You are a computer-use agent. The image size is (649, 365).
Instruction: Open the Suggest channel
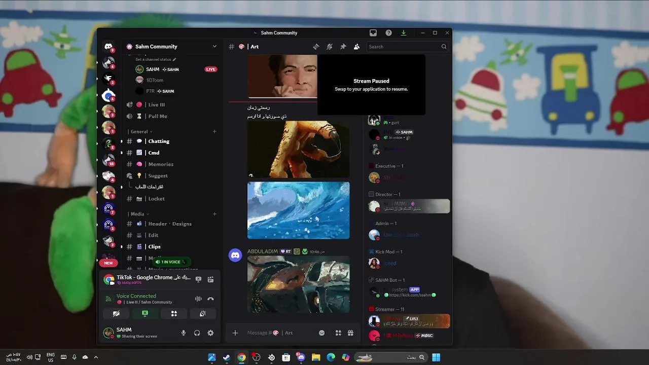[172, 176]
